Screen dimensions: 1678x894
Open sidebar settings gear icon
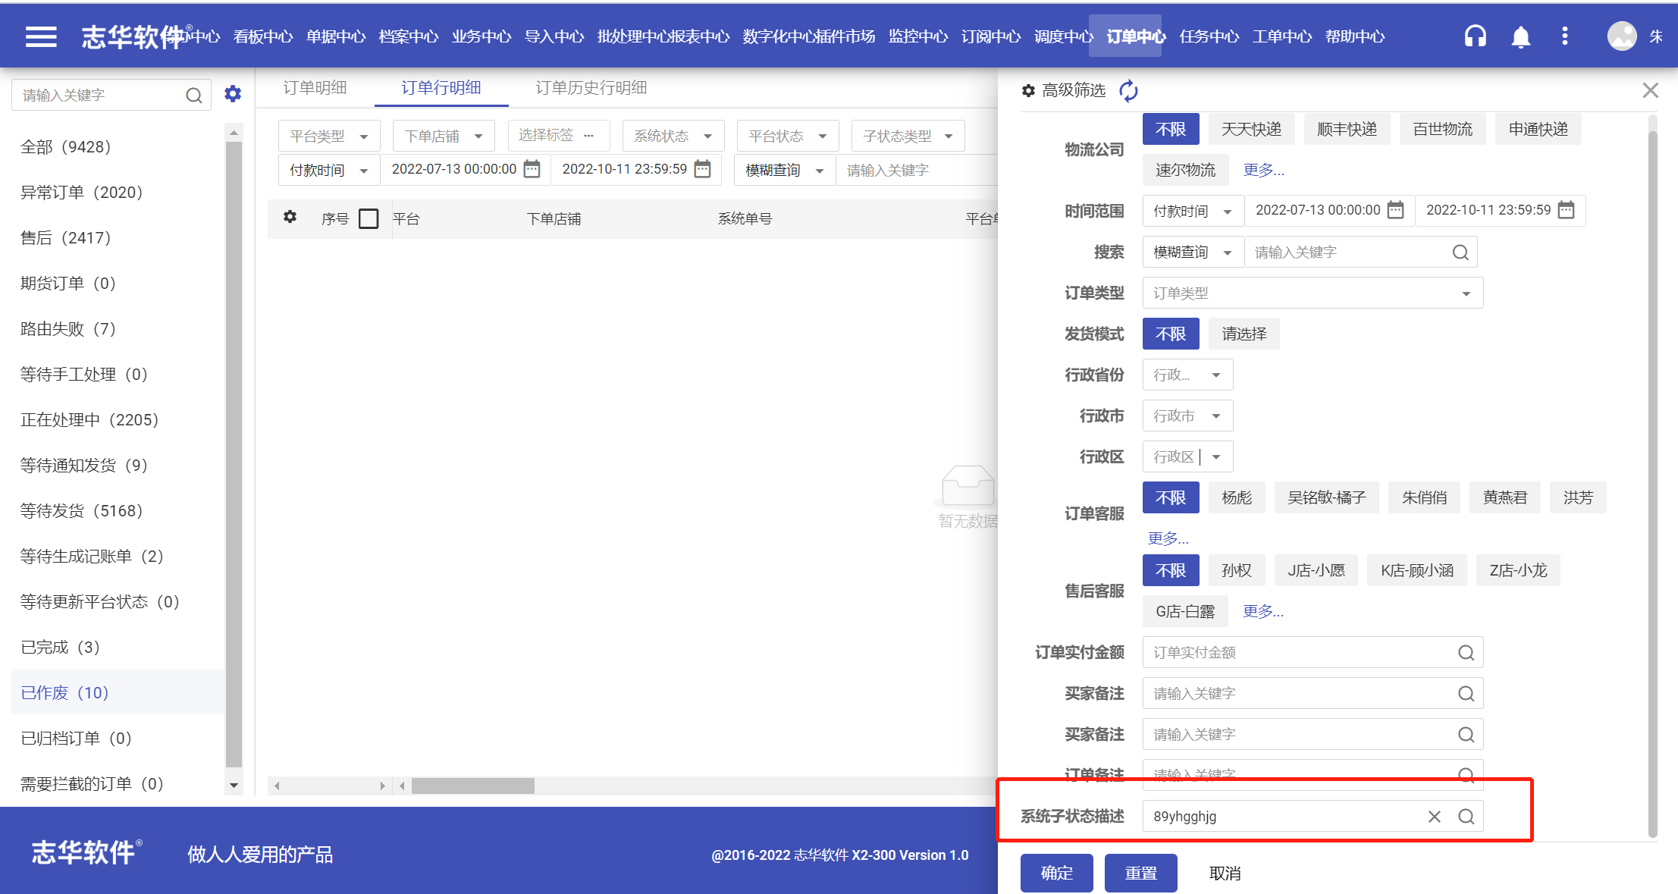click(233, 94)
